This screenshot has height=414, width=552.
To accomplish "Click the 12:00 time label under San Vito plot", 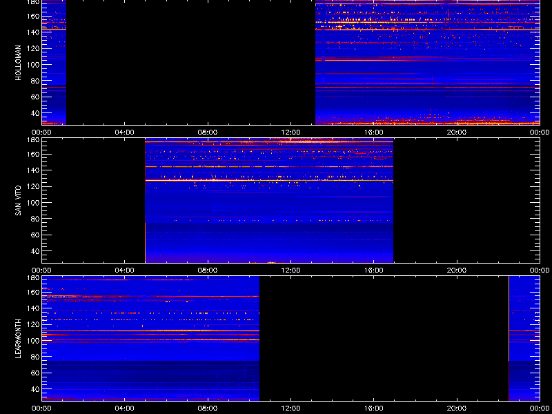I will pyautogui.click(x=290, y=270).
